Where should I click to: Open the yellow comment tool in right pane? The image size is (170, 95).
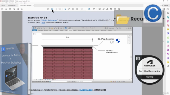point(168,29)
